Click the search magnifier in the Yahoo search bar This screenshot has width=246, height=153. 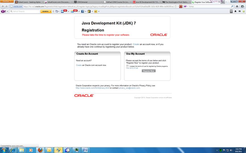(232, 7)
